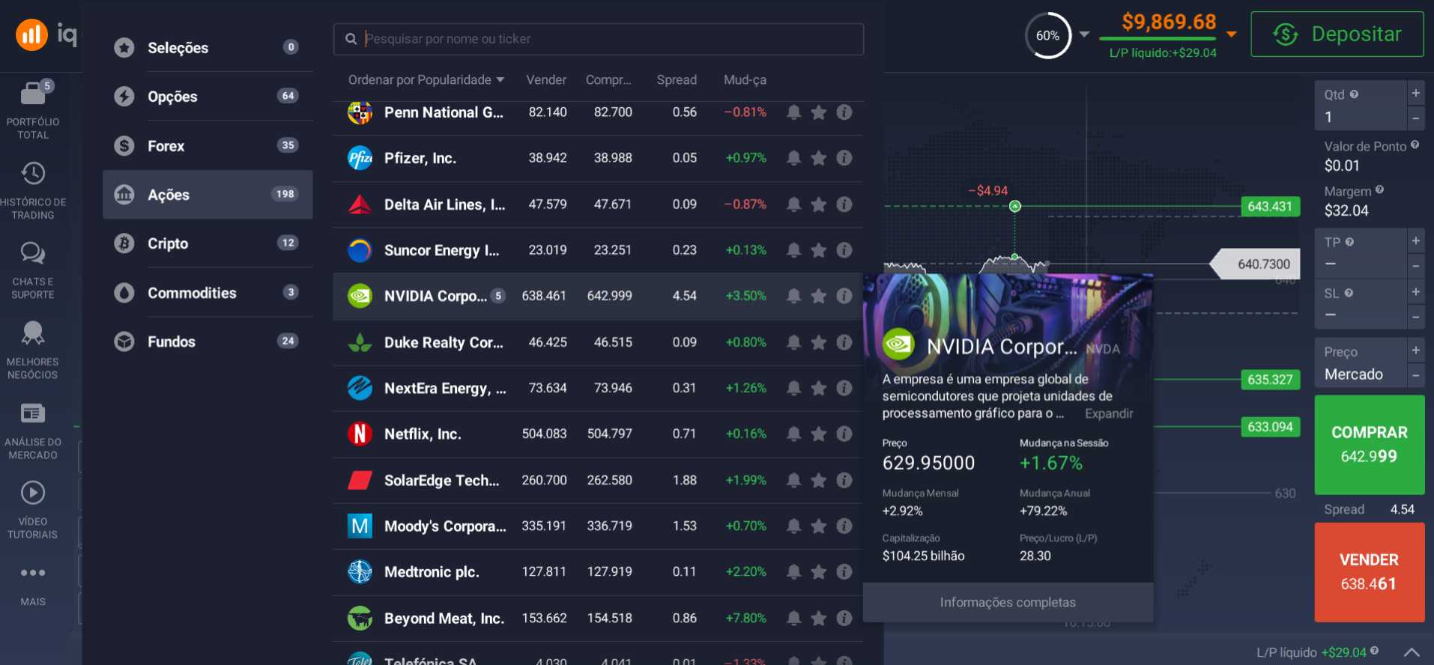1434x665 pixels.
Task: Favorite Delta Air Lines with star
Action: pyautogui.click(x=819, y=204)
